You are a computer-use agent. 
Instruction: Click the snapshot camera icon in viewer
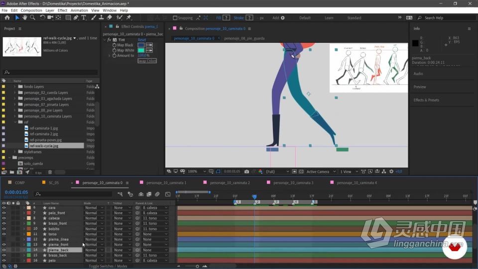point(246,171)
